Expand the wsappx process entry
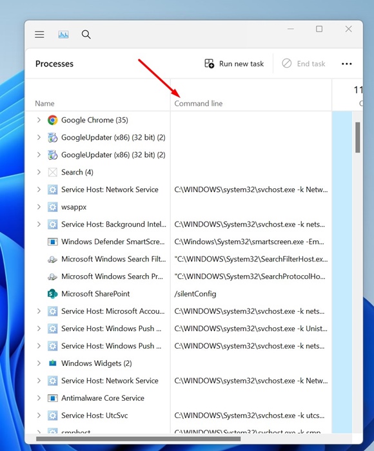Screen dimensions: 374x451 pos(39,207)
